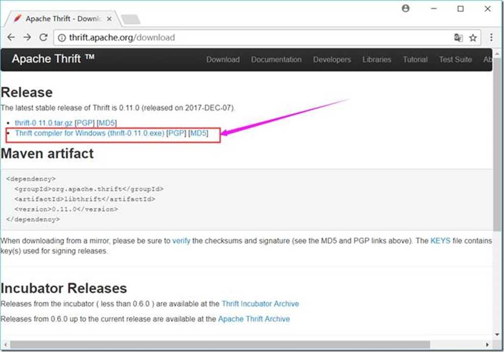
Task: Open the Chrome three-dot menu
Action: pos(491,38)
